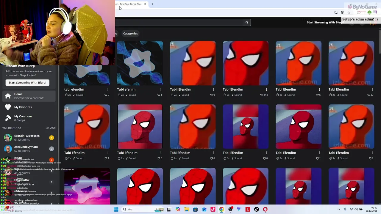Screen dimensions: 381x214
Task: Open options menu for 2-likes Tabi Efendim card
Action: 372,153
